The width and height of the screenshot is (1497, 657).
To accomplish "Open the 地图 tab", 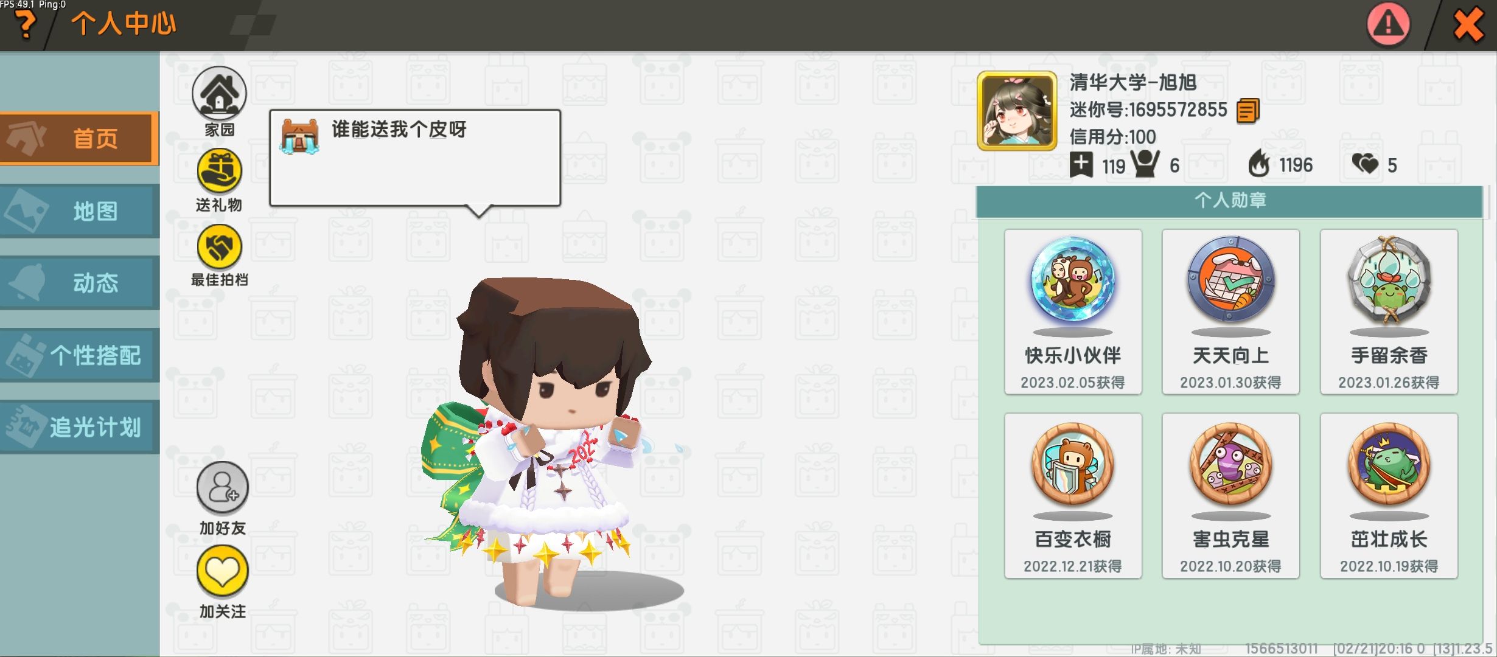I will (79, 211).
